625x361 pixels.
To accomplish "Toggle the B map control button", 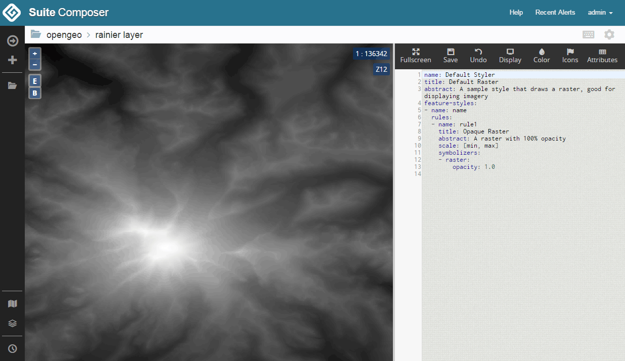I will pyautogui.click(x=35, y=93).
